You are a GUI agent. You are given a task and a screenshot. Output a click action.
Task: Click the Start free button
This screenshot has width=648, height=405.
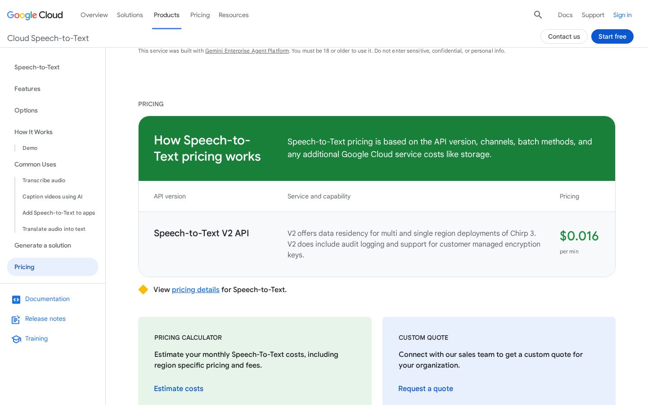pyautogui.click(x=612, y=36)
